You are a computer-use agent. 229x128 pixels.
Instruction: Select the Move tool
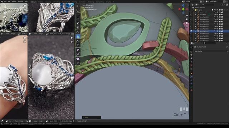click(78, 15)
